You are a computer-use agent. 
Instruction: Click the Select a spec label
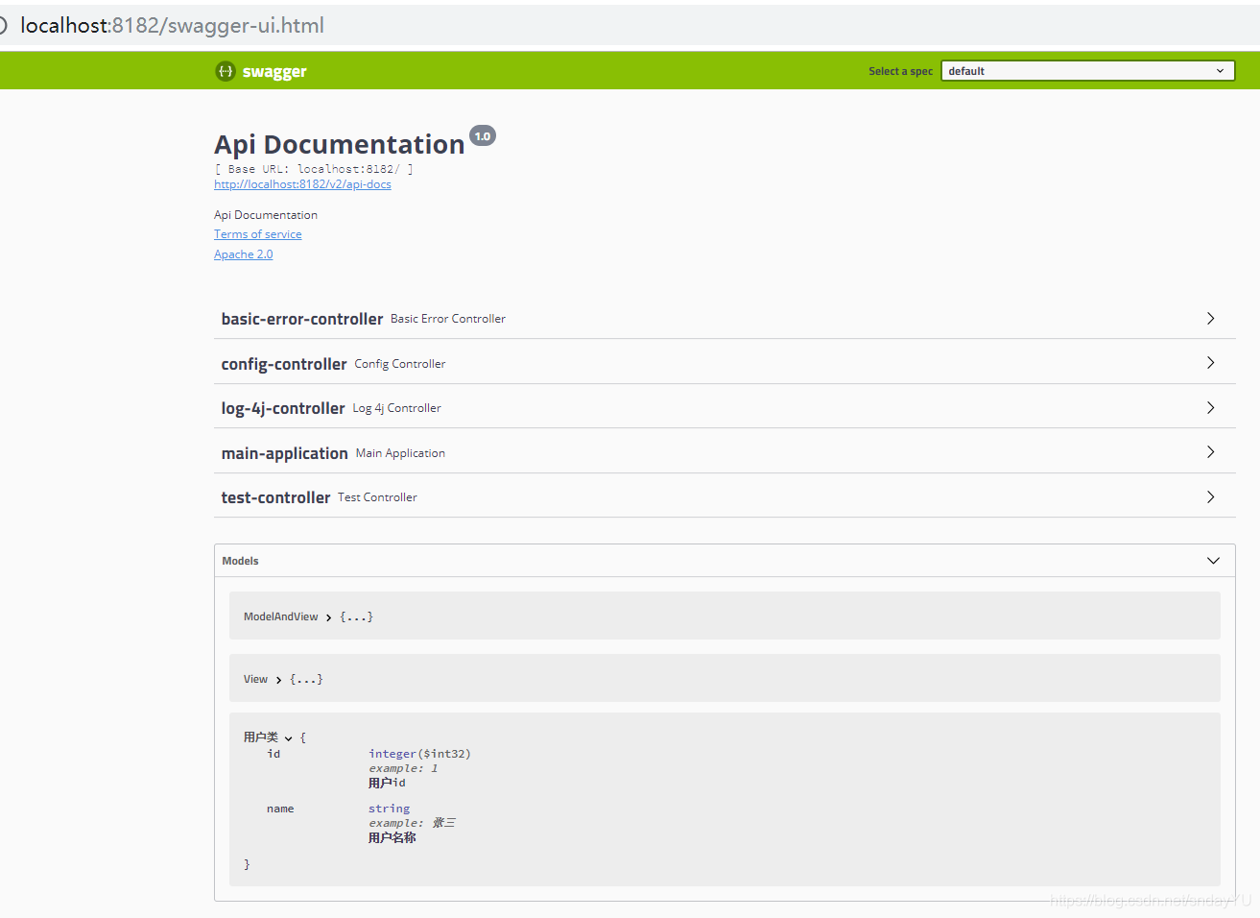tap(900, 71)
